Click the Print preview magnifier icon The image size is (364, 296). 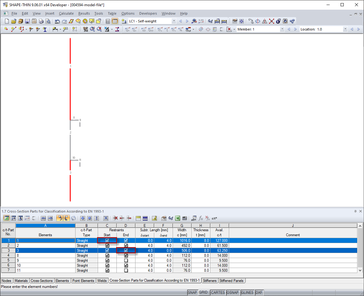pos(48,21)
